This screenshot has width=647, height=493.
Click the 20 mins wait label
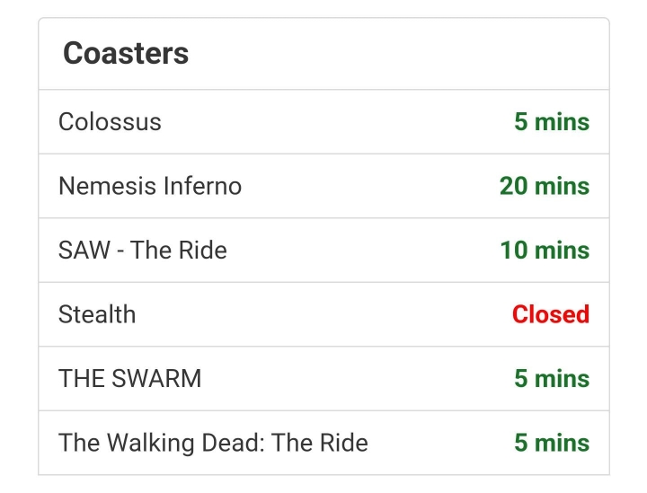point(545,186)
